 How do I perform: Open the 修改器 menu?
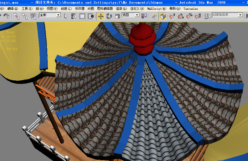pos(80,9)
